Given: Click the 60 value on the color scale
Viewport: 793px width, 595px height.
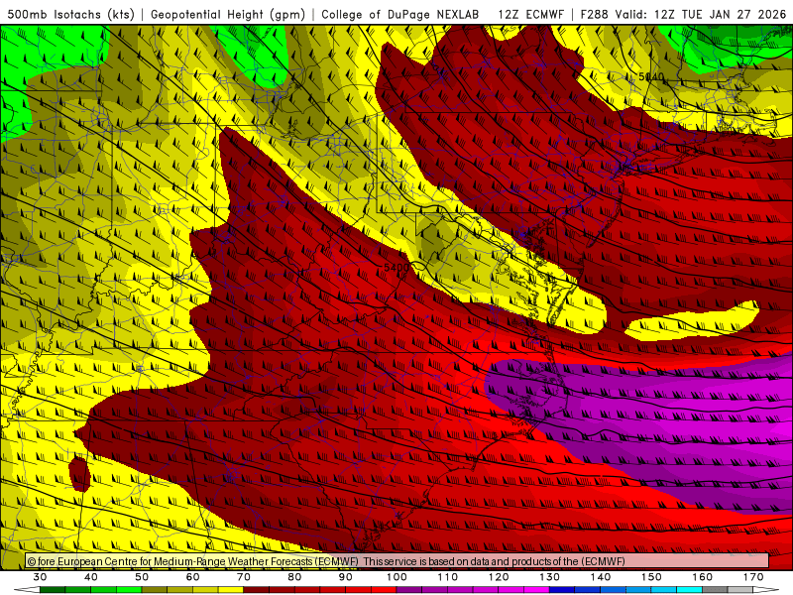Looking at the screenshot, I should [192, 577].
